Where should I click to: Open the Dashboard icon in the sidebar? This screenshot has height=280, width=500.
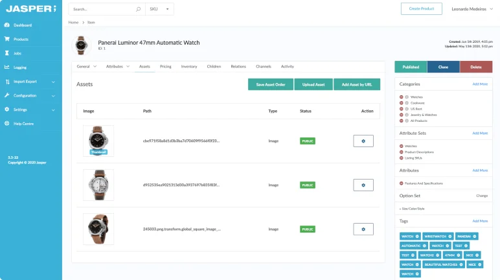coord(6,25)
